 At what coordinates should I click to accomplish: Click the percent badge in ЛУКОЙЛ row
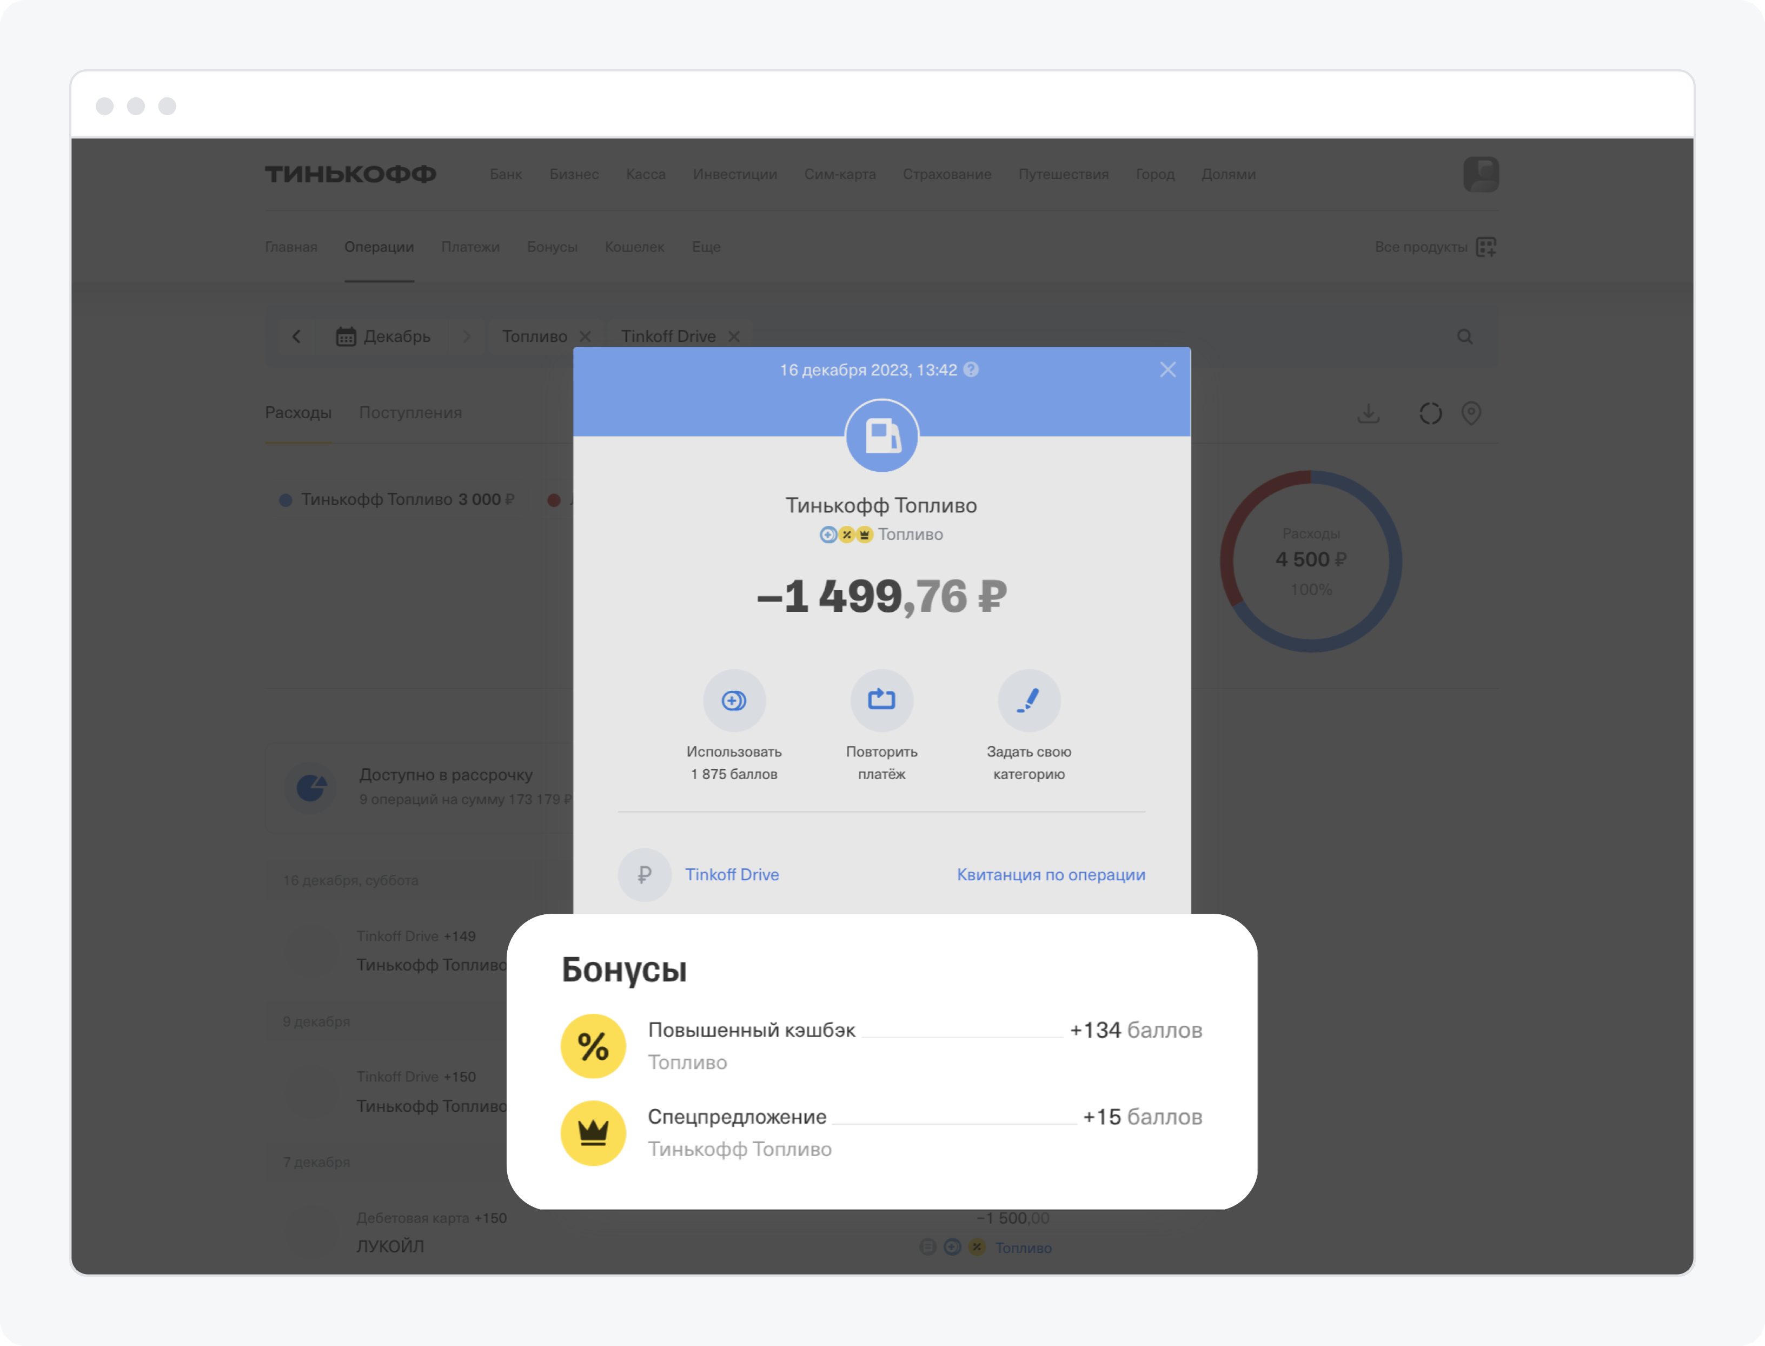(977, 1248)
